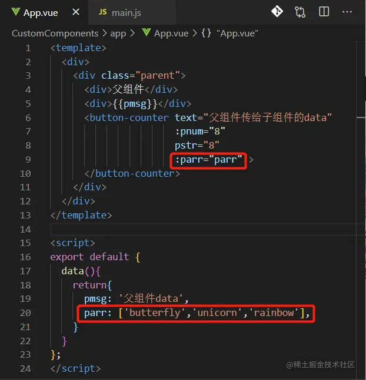Click the closing </script> tag
The width and height of the screenshot is (366, 380).
pyautogui.click(x=75, y=369)
